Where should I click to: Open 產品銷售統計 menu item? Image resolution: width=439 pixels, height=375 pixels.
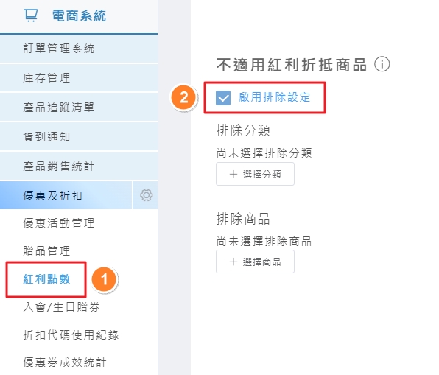coord(79,167)
